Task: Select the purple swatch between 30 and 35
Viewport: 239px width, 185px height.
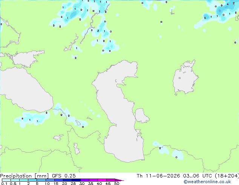Action: (x=85, y=180)
